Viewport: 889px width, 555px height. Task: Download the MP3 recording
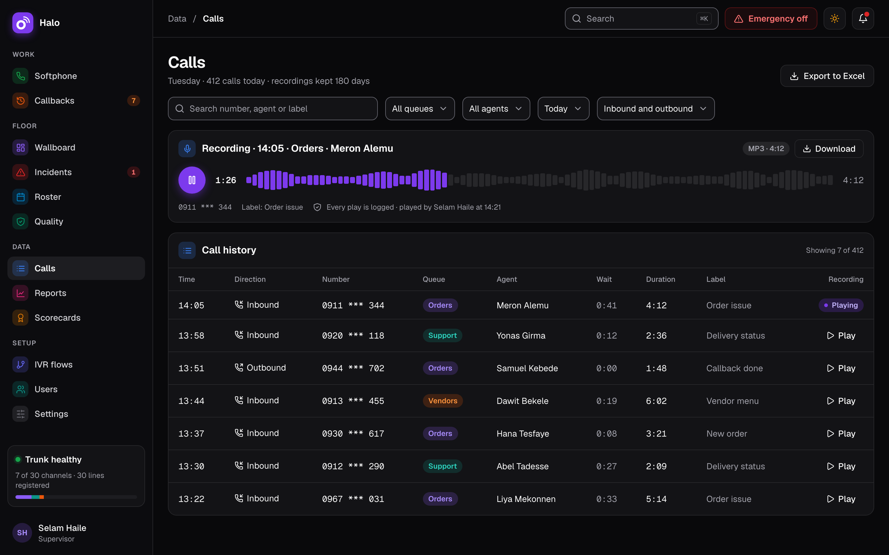point(829,149)
